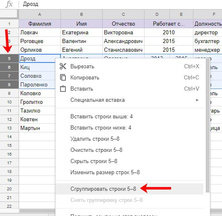Image resolution: width=222 pixels, height=216 pixels.
Task: Click the Отчество header cell
Action: (x=123, y=24)
